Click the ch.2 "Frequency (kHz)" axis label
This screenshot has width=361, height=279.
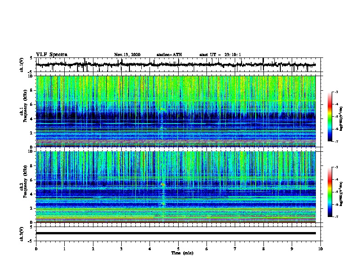(25, 181)
